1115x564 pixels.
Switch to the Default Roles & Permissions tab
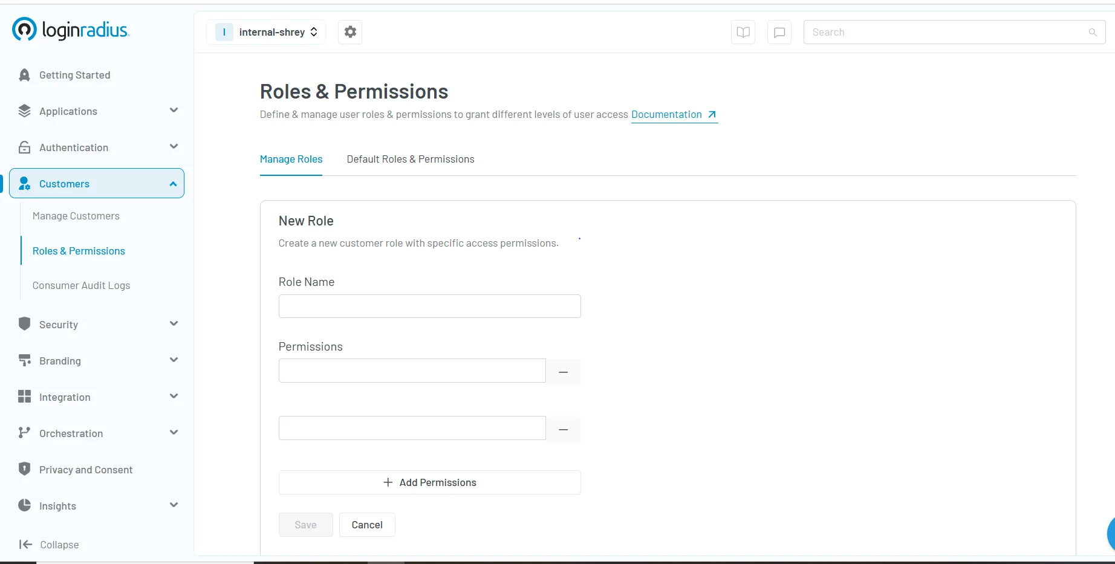click(410, 159)
